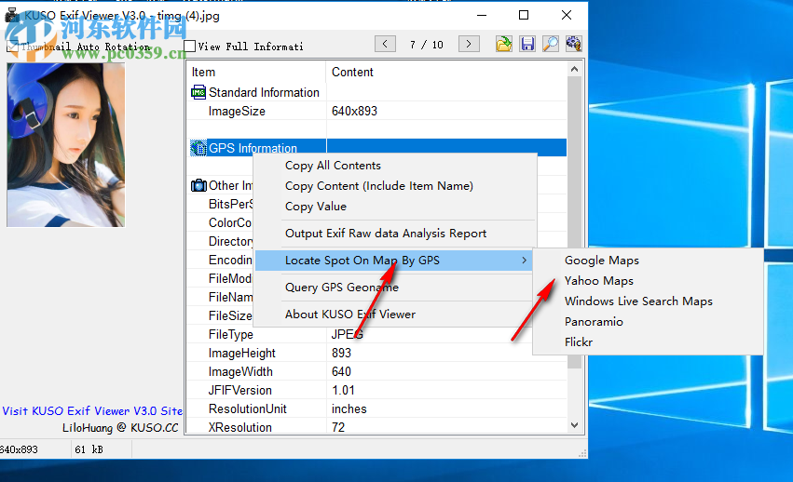Select the ImageHeight row
Screen dimensions: 793x482
coord(376,354)
